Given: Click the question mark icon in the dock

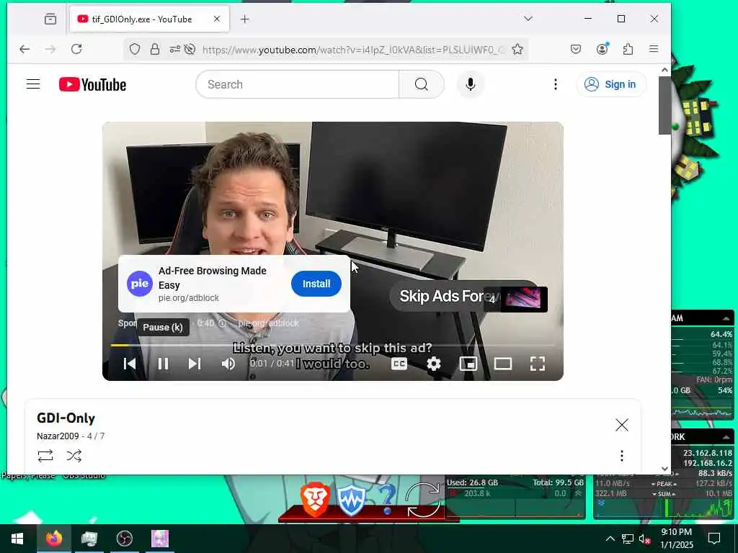Looking at the screenshot, I should [387, 499].
